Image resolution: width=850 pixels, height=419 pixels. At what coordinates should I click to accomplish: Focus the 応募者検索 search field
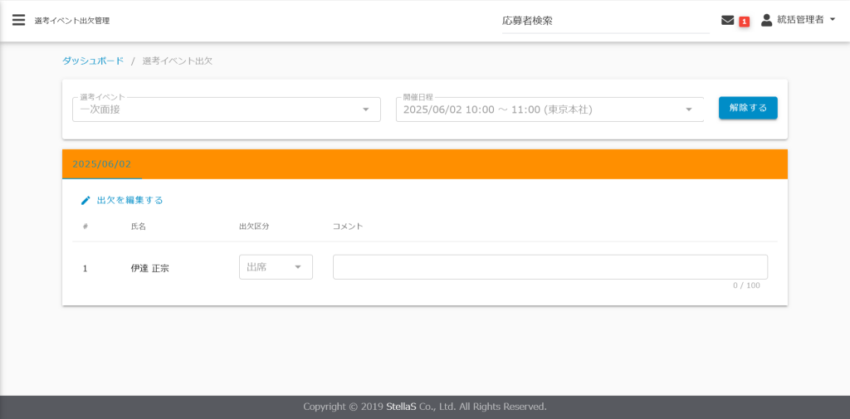pos(605,21)
